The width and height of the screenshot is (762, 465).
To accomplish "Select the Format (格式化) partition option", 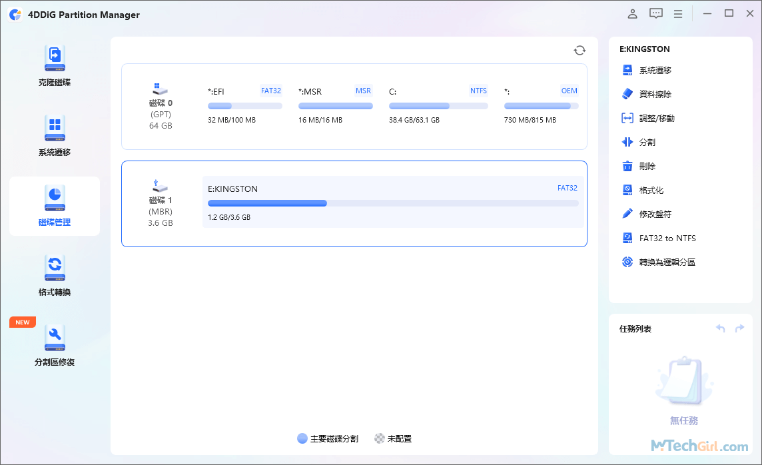I will (649, 190).
